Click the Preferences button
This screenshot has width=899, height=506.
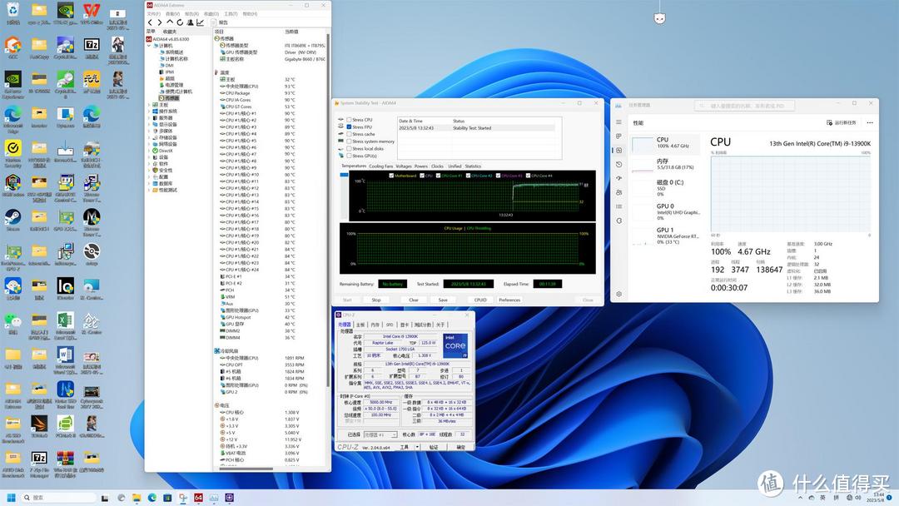coord(509,300)
